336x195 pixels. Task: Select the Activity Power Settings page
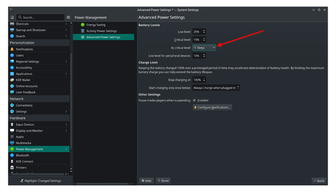(x=104, y=31)
